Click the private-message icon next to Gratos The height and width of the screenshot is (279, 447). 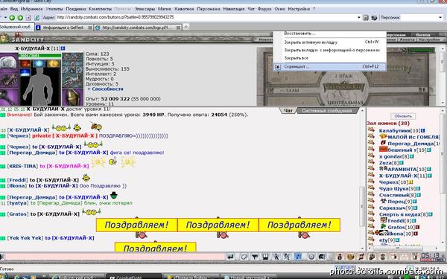click(370, 227)
